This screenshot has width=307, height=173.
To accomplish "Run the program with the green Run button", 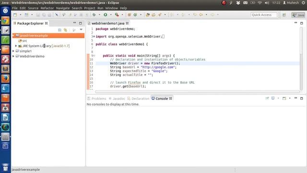I will 106,15.
